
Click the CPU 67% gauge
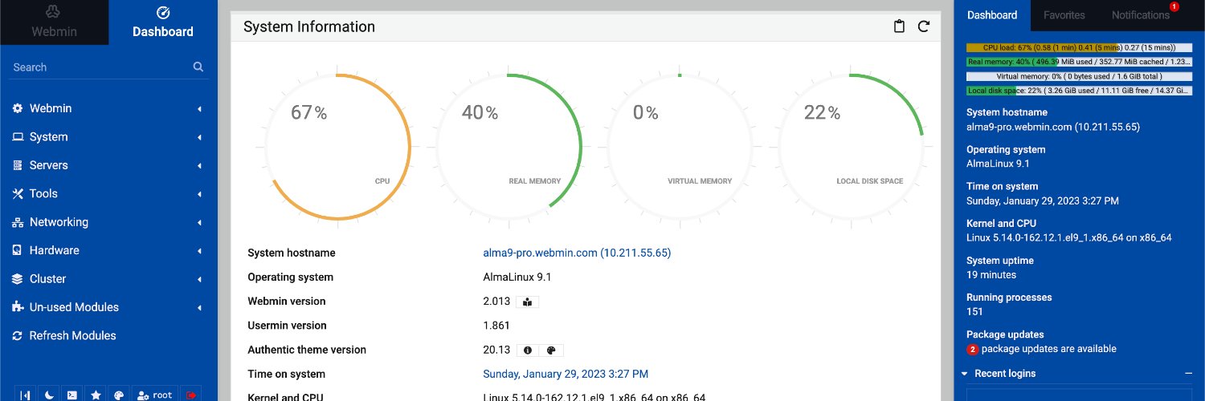click(x=337, y=147)
